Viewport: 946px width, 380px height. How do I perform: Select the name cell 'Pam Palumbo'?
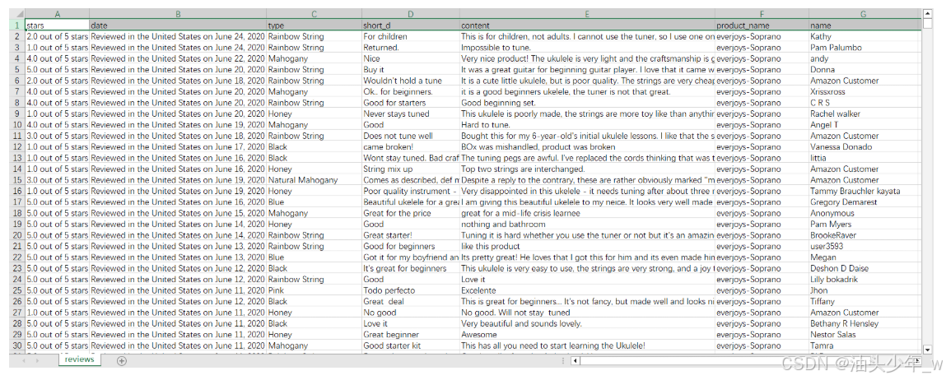coord(865,48)
